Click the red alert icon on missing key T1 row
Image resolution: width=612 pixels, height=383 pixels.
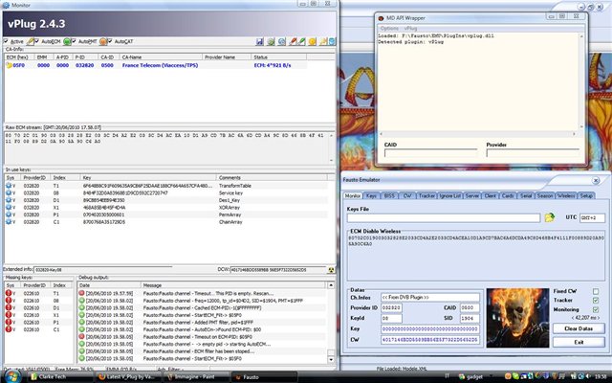(9, 293)
